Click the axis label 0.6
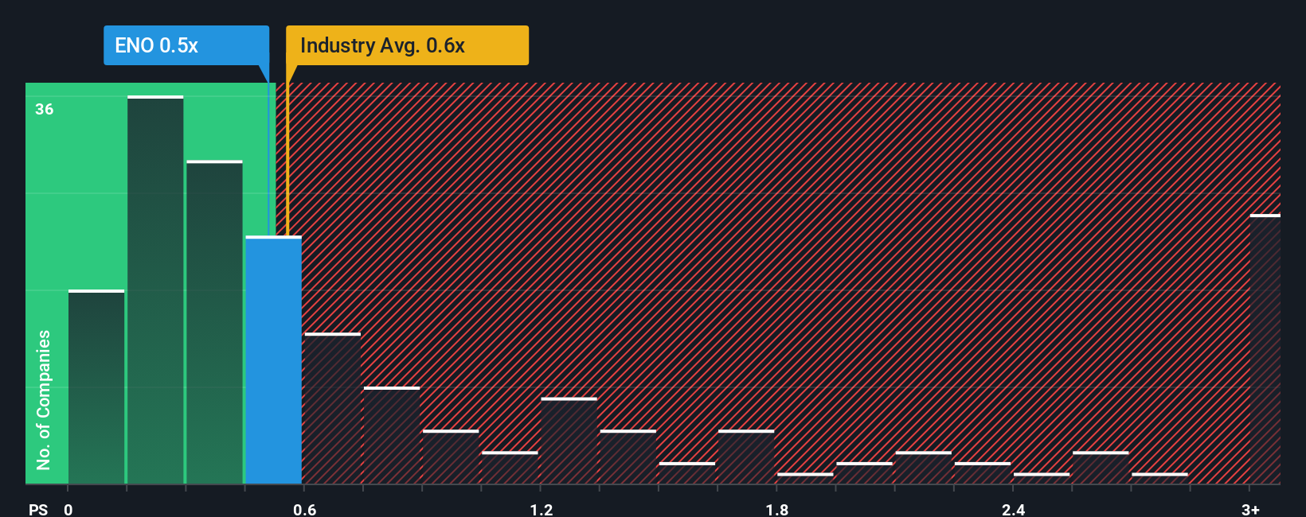The width and height of the screenshot is (1306, 517). (304, 509)
